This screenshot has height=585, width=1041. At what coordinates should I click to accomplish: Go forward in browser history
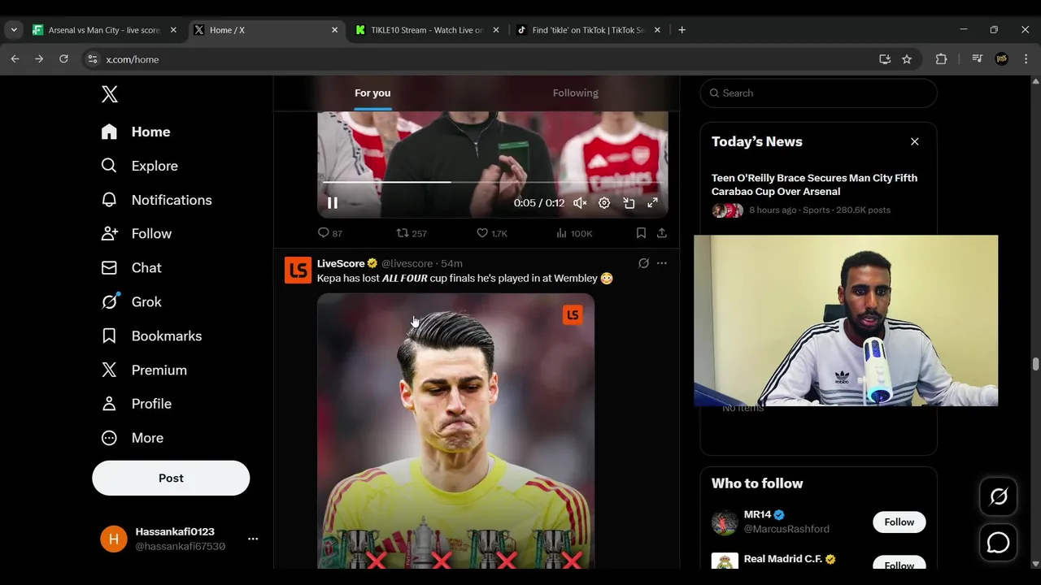tap(39, 59)
